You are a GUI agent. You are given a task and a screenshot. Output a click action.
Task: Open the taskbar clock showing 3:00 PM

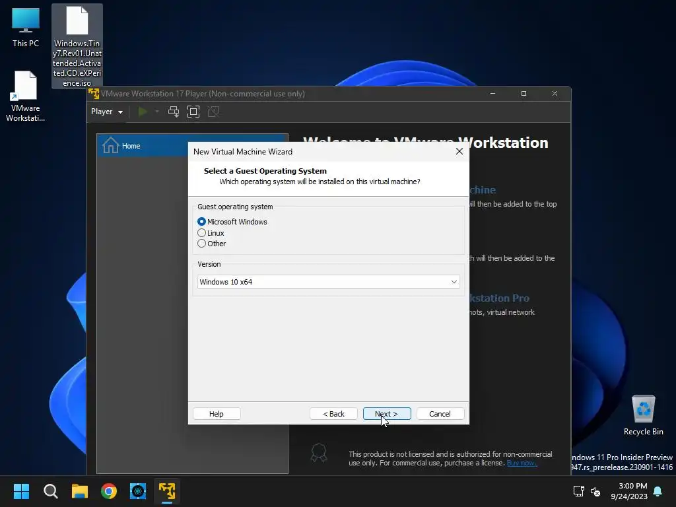point(628,491)
